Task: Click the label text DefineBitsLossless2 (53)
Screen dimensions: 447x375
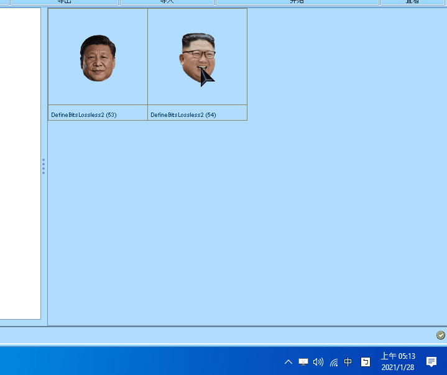Action: (84, 115)
